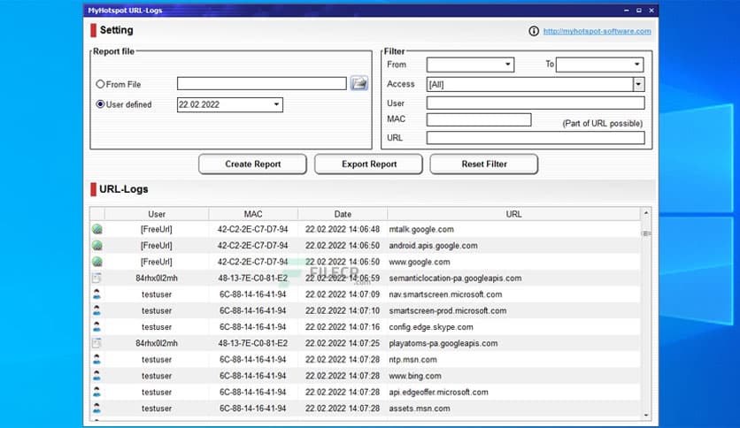Screen dimensions: 740x428
Task: Select the From File radio button
Action: 100,84
